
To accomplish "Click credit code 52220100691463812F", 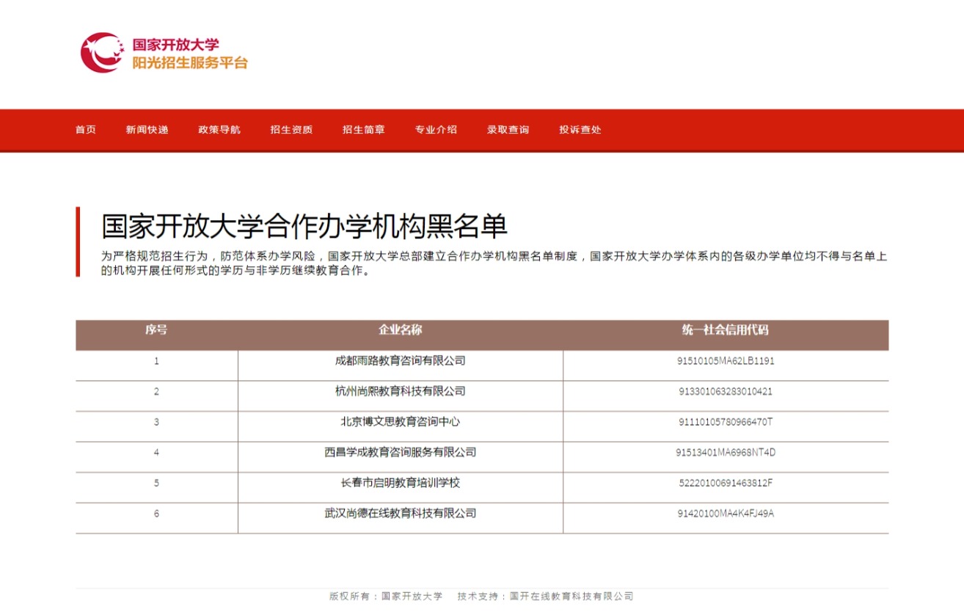I will pyautogui.click(x=726, y=483).
